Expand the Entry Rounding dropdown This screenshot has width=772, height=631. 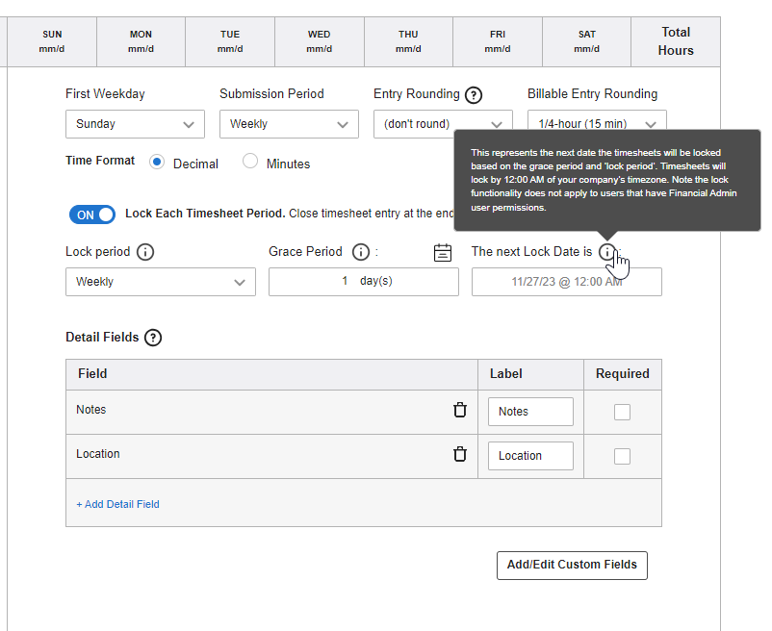click(443, 124)
